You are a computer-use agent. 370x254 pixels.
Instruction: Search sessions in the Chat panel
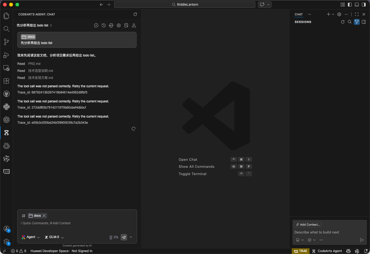(x=350, y=22)
